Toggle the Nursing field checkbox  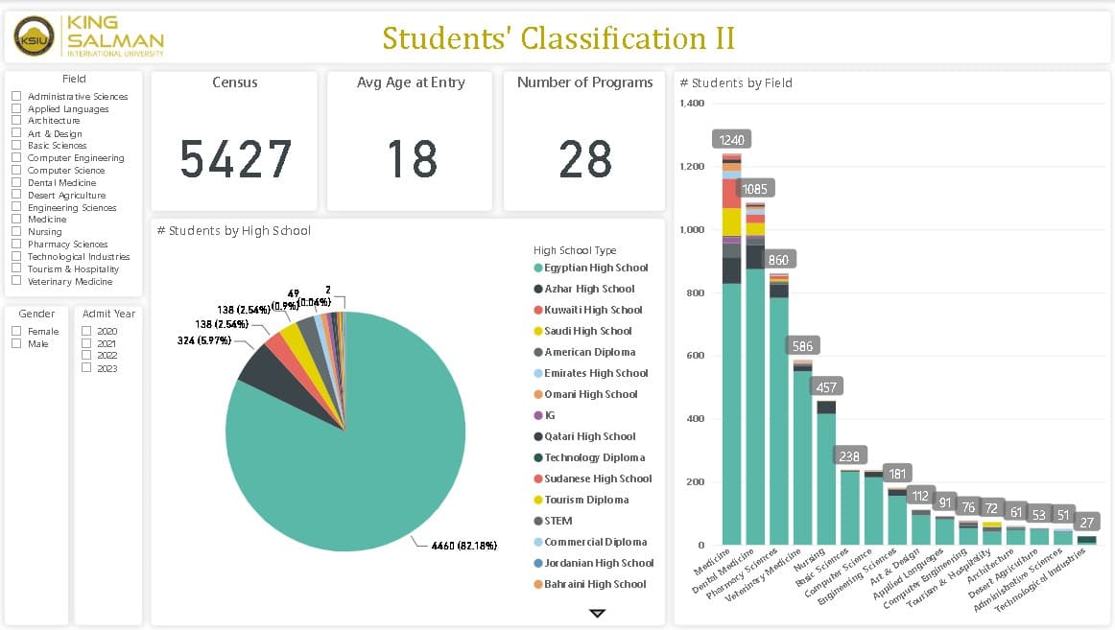pyautogui.click(x=16, y=231)
